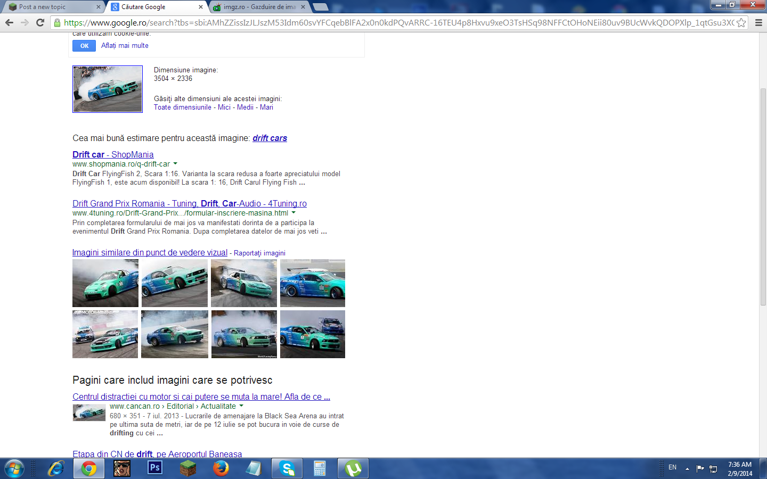Click cancan.ro result thumbnail image
This screenshot has width=767, height=479.
pos(89,413)
